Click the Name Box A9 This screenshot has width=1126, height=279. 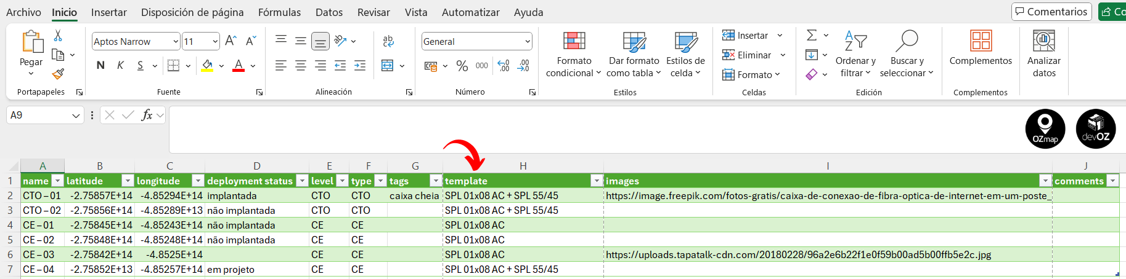(x=45, y=115)
